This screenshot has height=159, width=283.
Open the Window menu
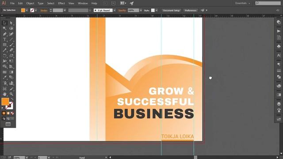[x=83, y=3]
